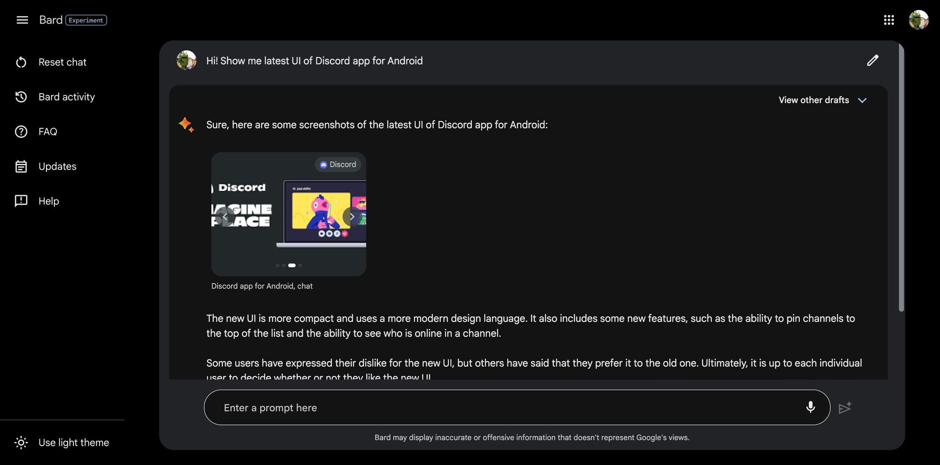
Task: Show next image in Discord carousel
Action: 352,217
